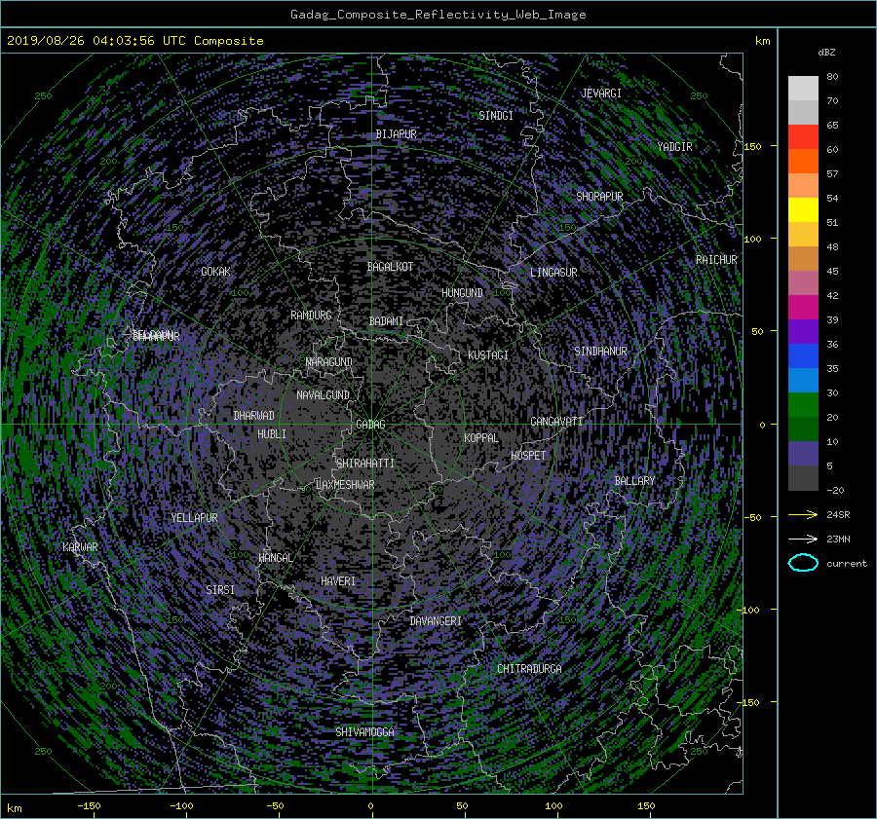Pick the light orange 57 dBZ swatch
This screenshot has width=877, height=819.
coord(803,186)
